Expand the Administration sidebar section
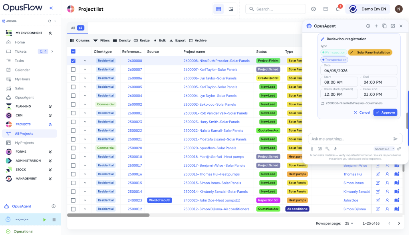 pyautogui.click(x=50, y=161)
